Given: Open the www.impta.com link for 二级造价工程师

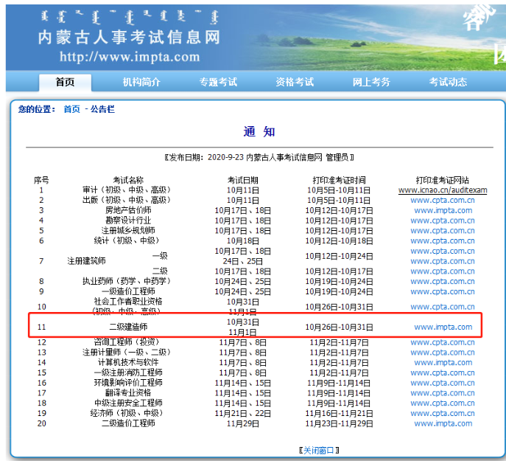Looking at the screenshot, I should click(443, 423).
